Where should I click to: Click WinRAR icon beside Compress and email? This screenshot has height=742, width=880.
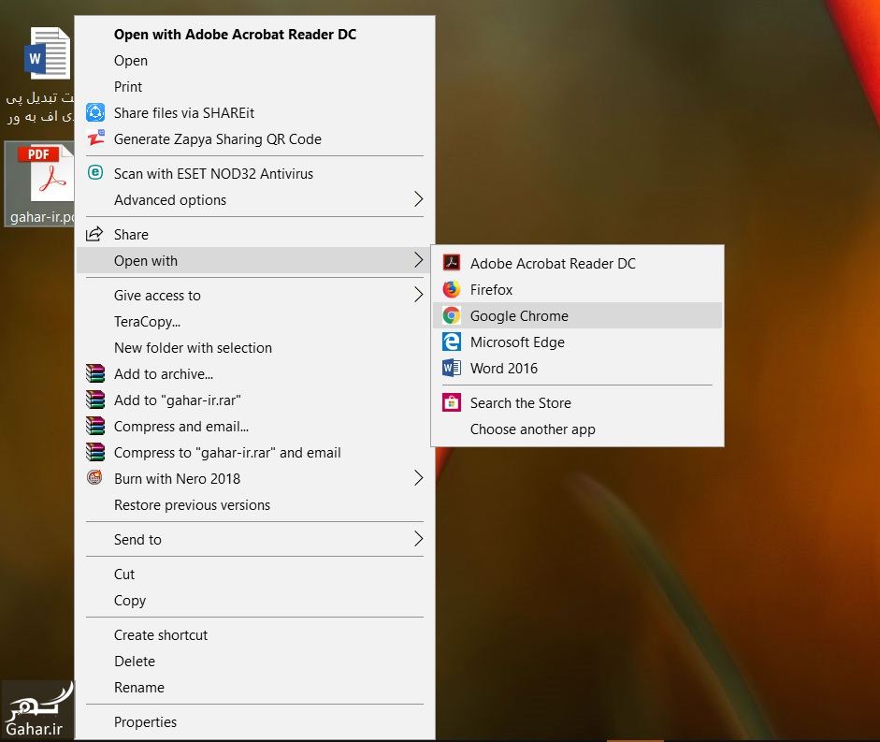coord(95,427)
